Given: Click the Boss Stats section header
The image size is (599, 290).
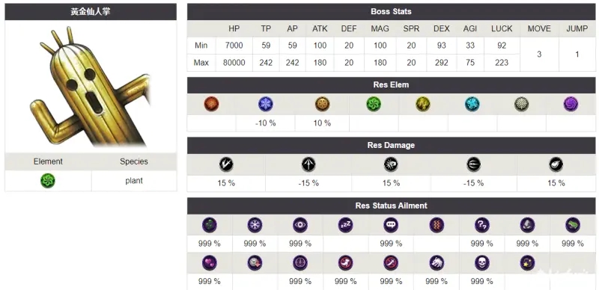Looking at the screenshot, I should click(x=391, y=12).
